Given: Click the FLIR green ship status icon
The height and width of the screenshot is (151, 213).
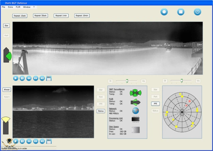Looking at the screenshot, I should tap(135, 102).
